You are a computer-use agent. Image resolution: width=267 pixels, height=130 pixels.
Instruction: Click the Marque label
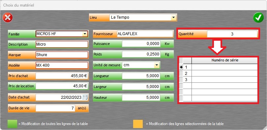tap(15, 55)
